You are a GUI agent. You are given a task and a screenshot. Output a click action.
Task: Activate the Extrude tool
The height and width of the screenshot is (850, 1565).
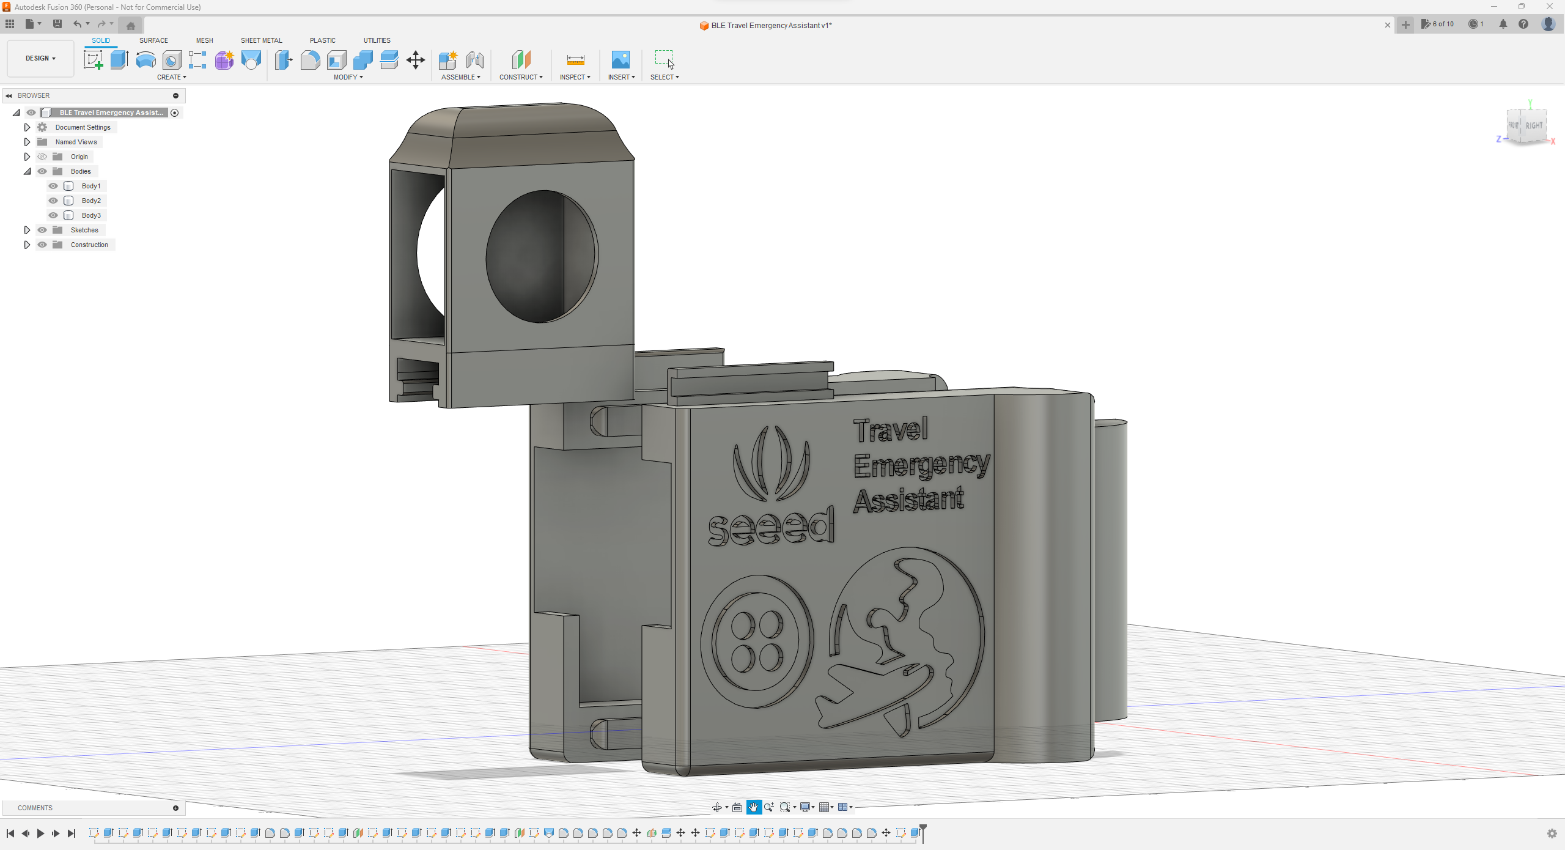[x=119, y=59]
